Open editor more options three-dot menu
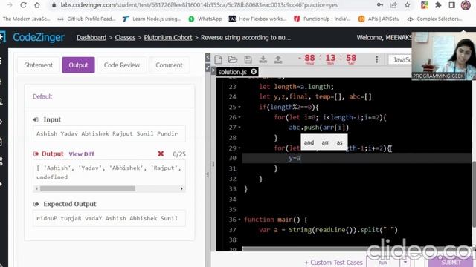Screen dimensions: 476x267 pyautogui.click(x=377, y=59)
